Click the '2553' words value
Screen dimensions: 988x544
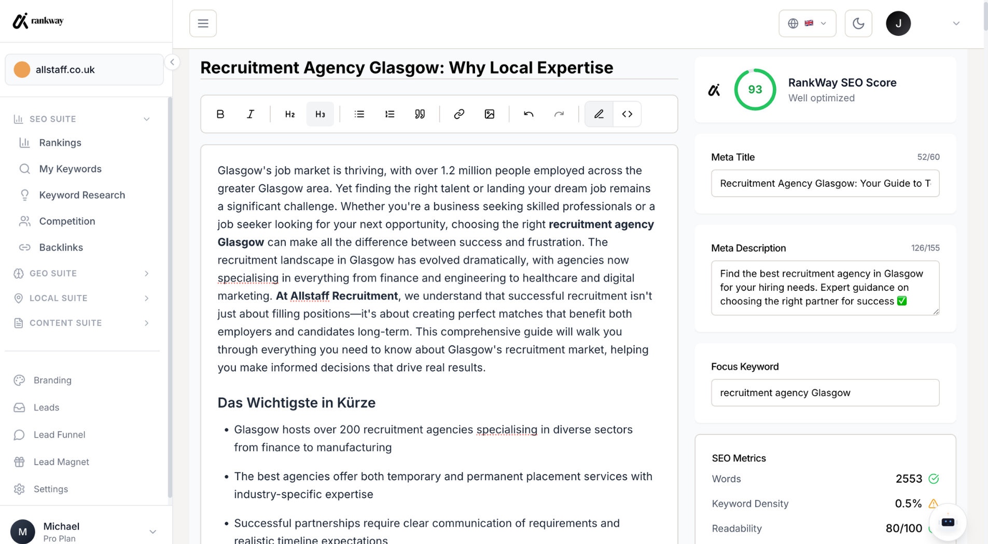(x=909, y=479)
